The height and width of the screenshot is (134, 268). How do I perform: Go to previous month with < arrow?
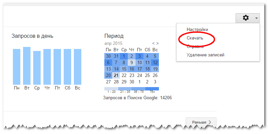[153, 44]
